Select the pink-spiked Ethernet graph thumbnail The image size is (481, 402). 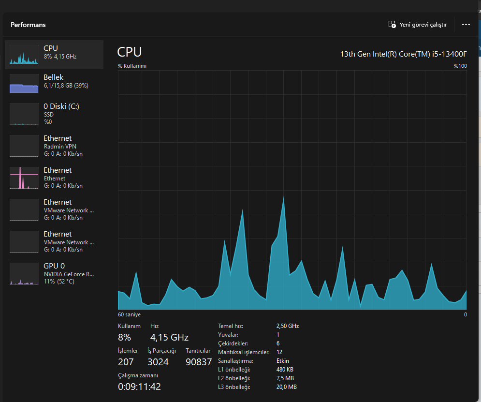(24, 178)
